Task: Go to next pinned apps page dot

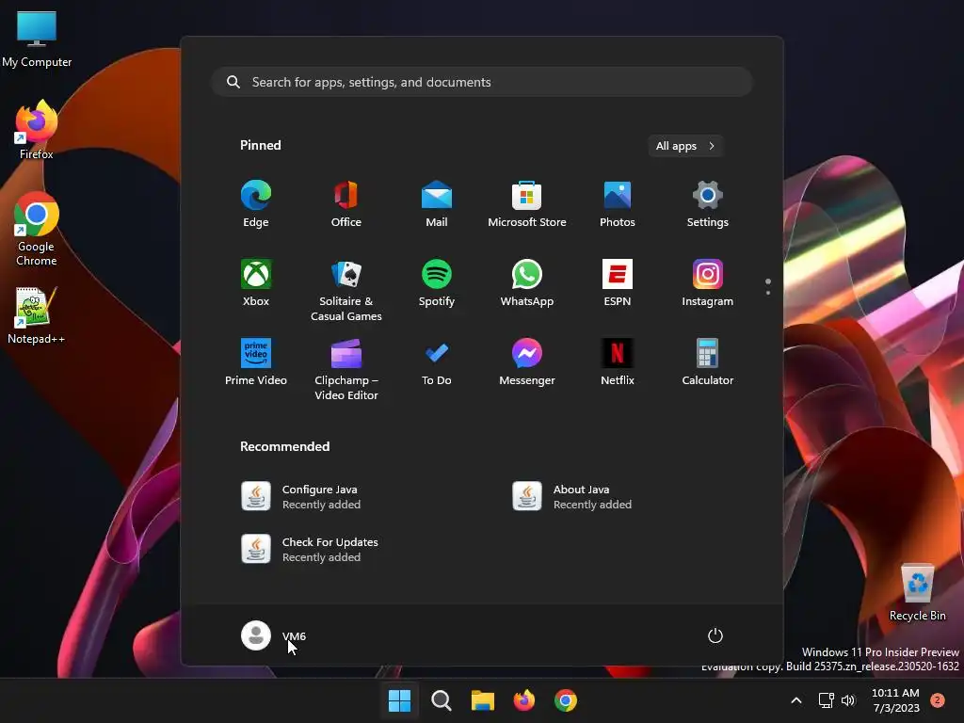Action: coord(768,293)
